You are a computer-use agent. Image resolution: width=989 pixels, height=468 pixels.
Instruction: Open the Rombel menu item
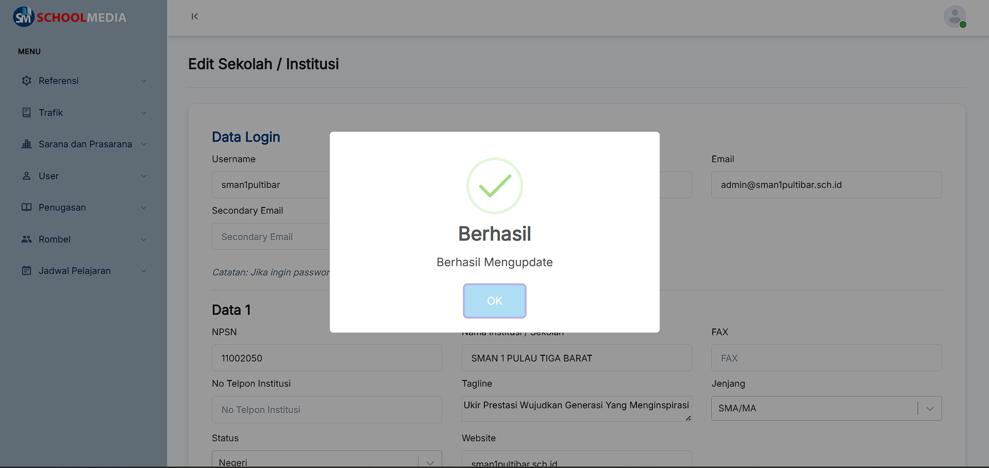tap(55, 239)
